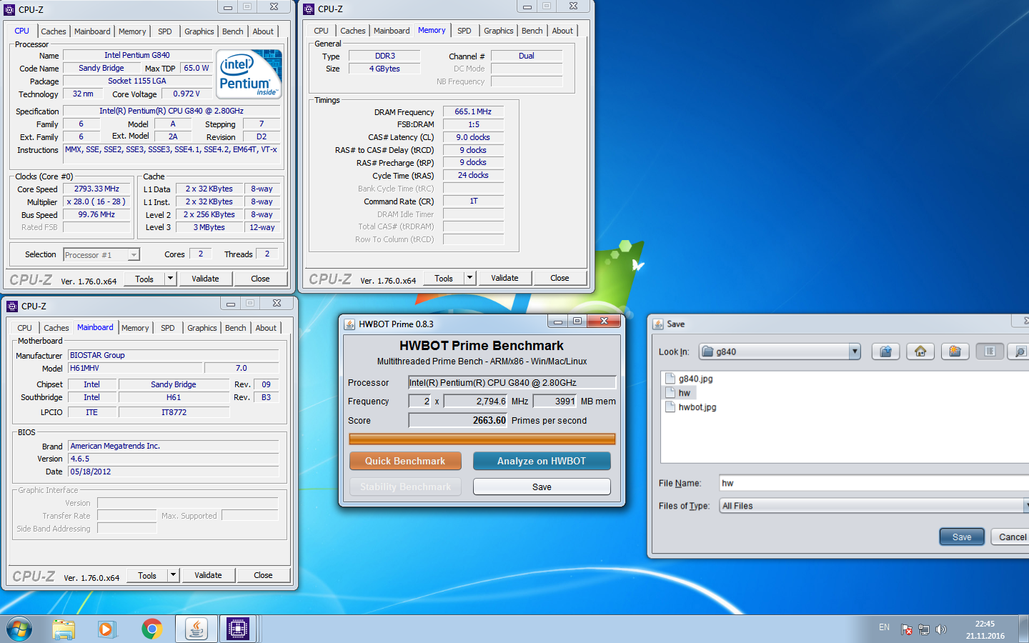Viewport: 1029px width, 643px height.
Task: Click Validate in the Processor window
Action: [205, 279]
